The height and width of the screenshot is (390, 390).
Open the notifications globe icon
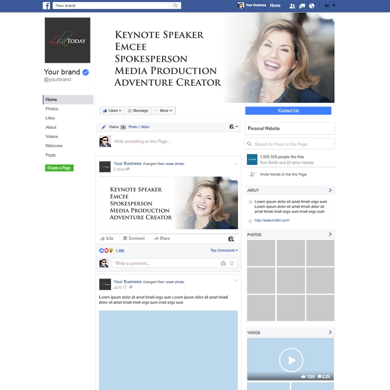312,6
